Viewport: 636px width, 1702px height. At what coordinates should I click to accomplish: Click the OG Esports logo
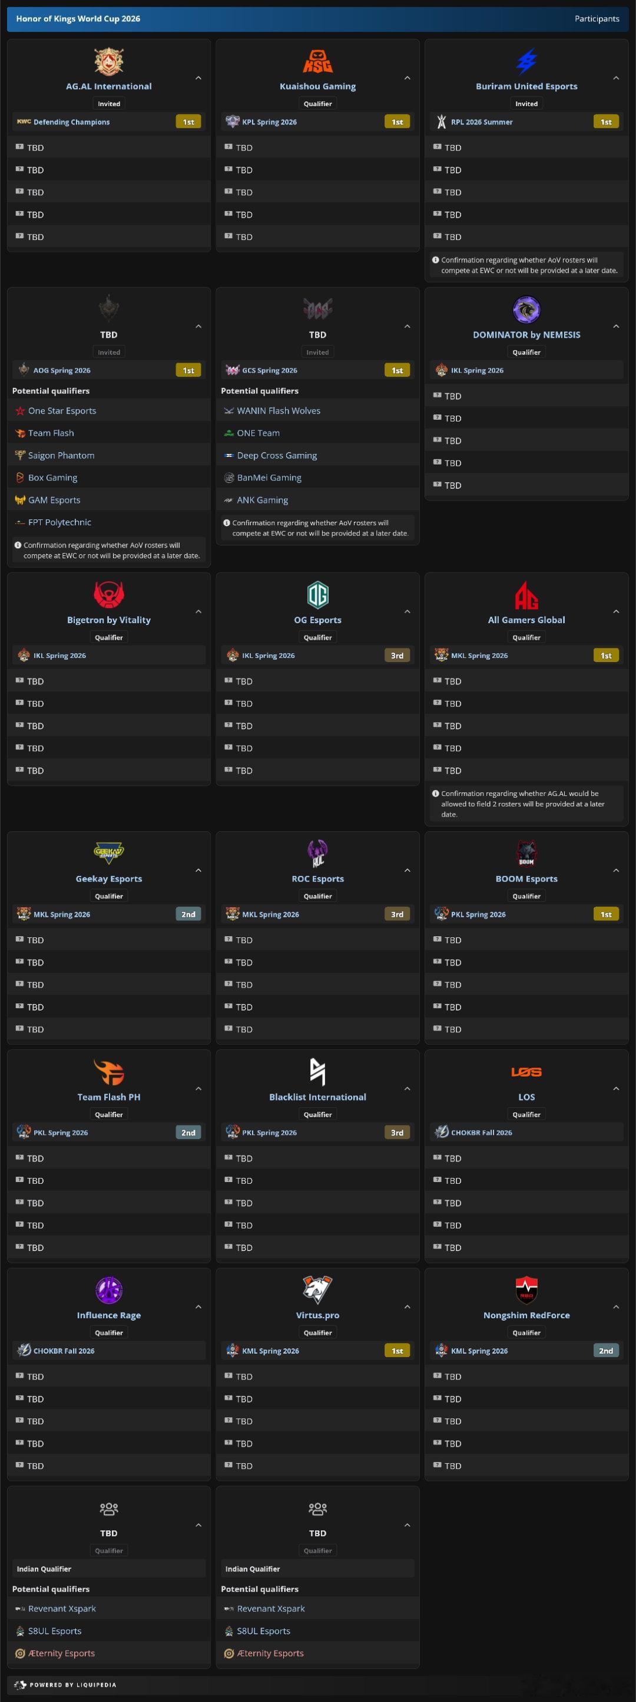click(x=317, y=595)
